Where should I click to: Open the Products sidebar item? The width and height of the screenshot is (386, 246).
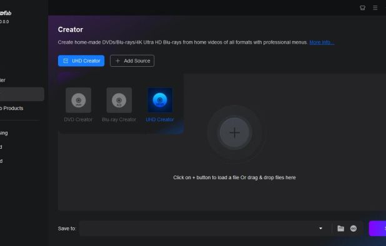tap(12, 108)
